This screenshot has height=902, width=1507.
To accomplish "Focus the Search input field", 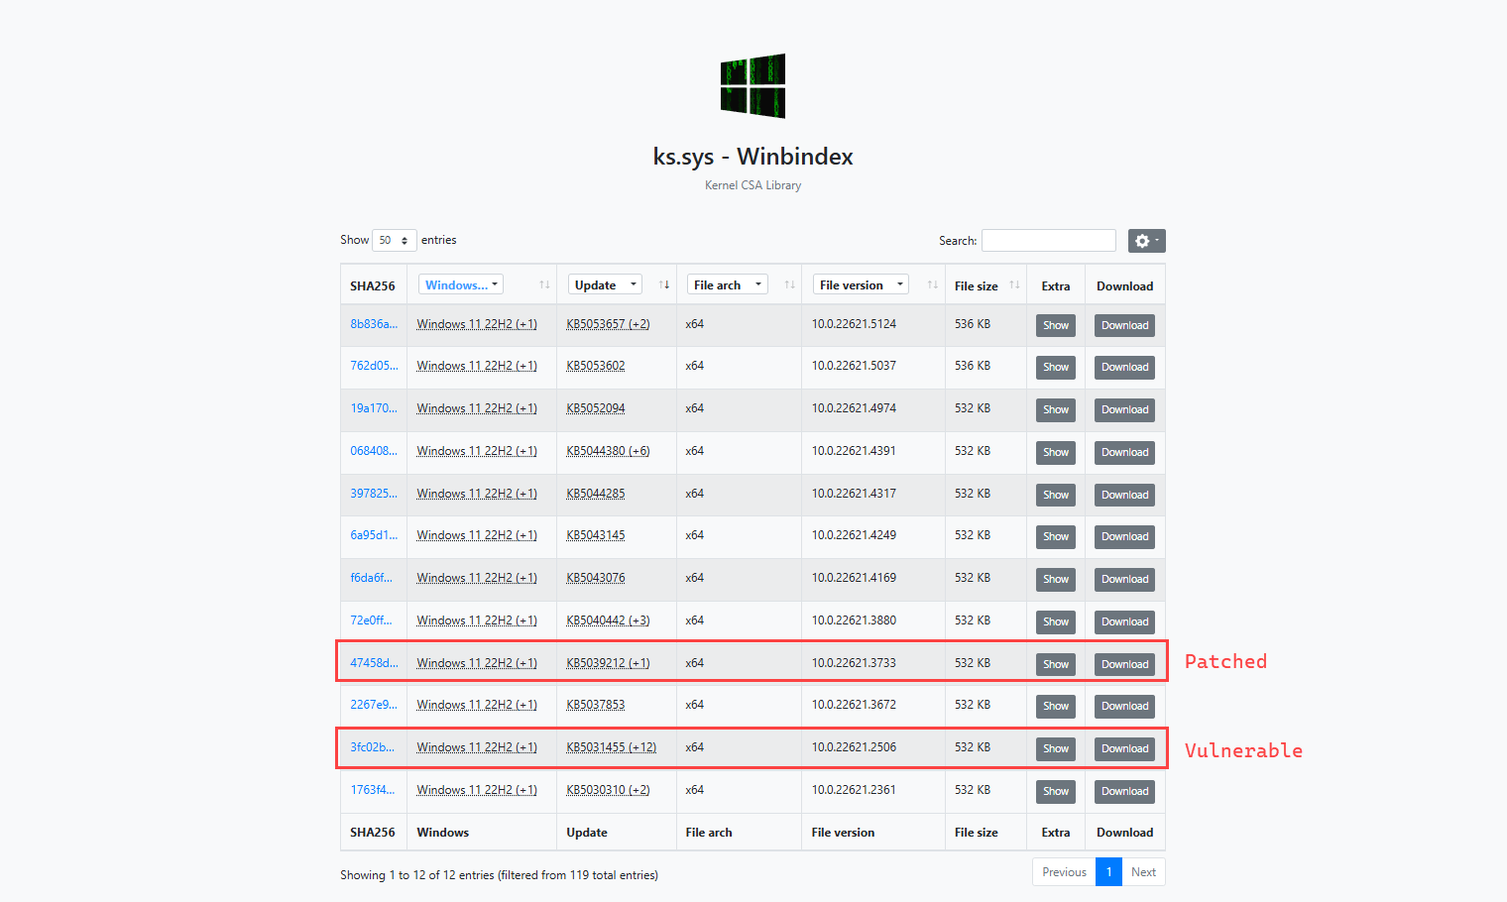I will (x=1049, y=240).
